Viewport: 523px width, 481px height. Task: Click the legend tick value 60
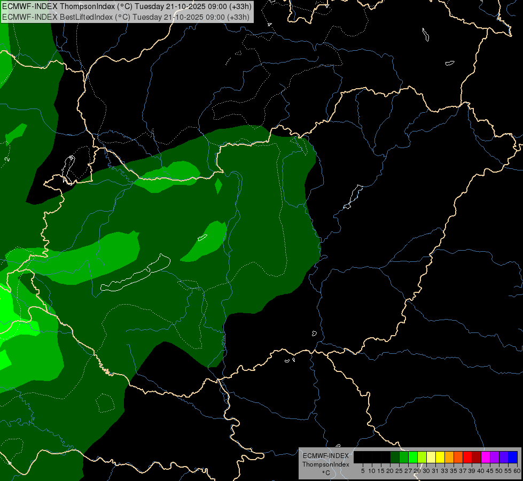pyautogui.click(x=517, y=471)
